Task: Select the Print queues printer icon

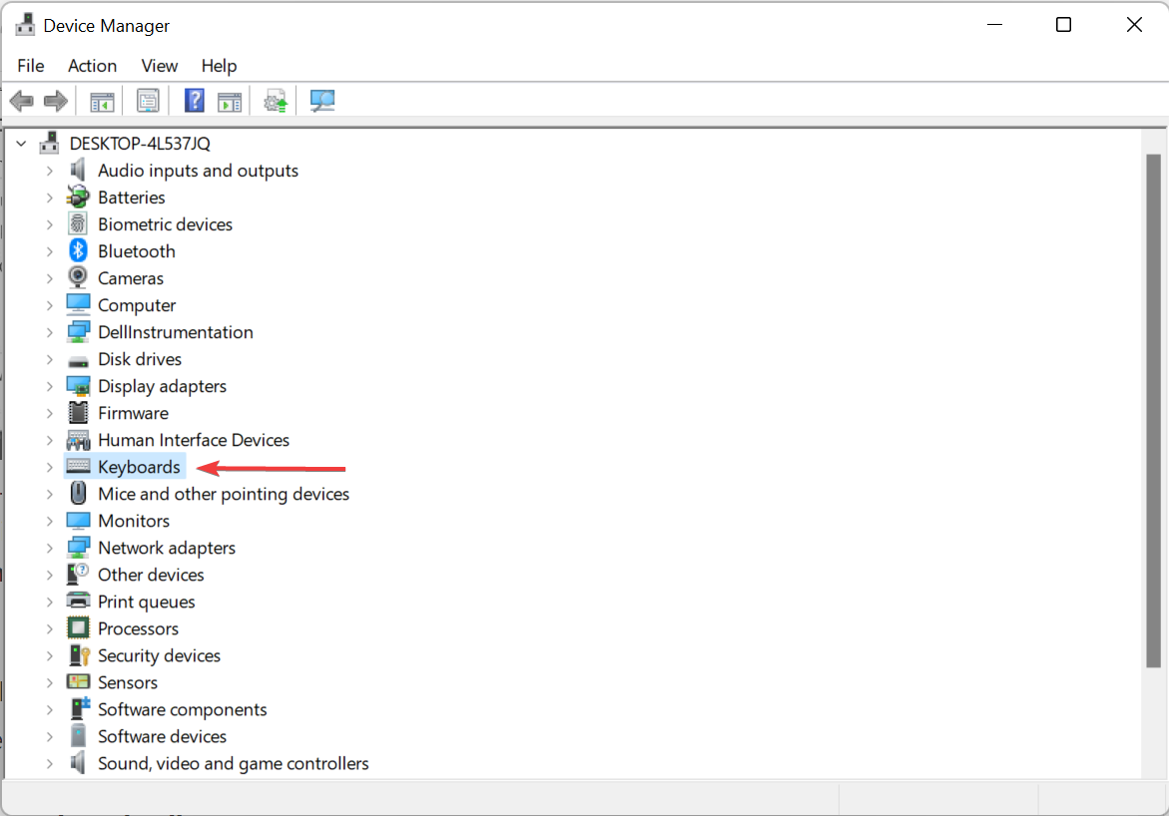Action: (78, 601)
